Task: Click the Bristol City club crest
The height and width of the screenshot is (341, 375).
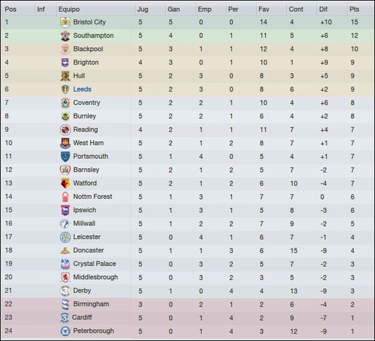Action: [x=65, y=22]
